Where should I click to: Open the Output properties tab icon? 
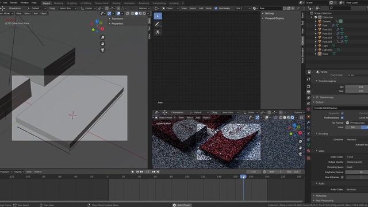[308, 92]
